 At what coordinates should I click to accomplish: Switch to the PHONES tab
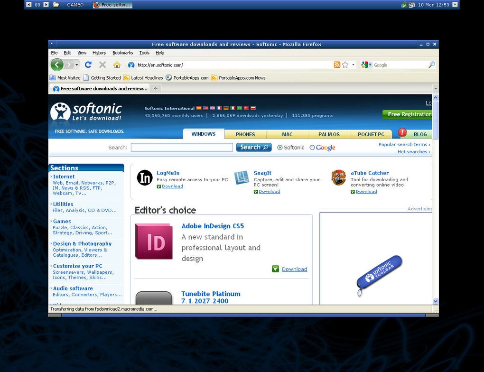(x=245, y=134)
